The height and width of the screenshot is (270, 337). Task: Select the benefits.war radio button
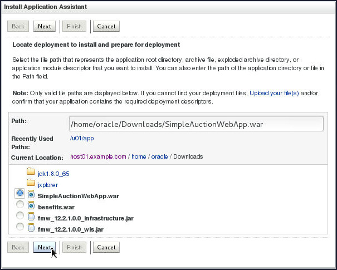point(20,205)
